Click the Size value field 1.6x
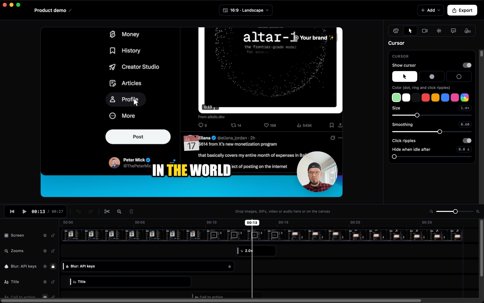Image resolution: width=484 pixels, height=303 pixels. click(x=465, y=108)
